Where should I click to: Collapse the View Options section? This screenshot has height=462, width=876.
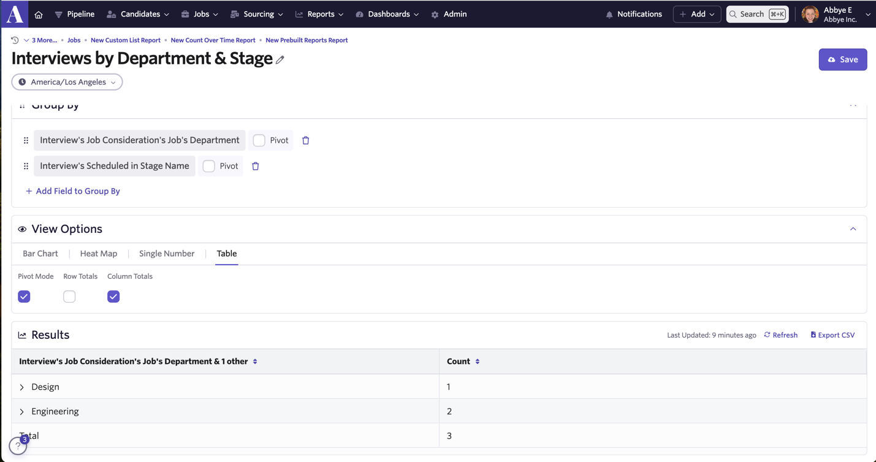[853, 229]
